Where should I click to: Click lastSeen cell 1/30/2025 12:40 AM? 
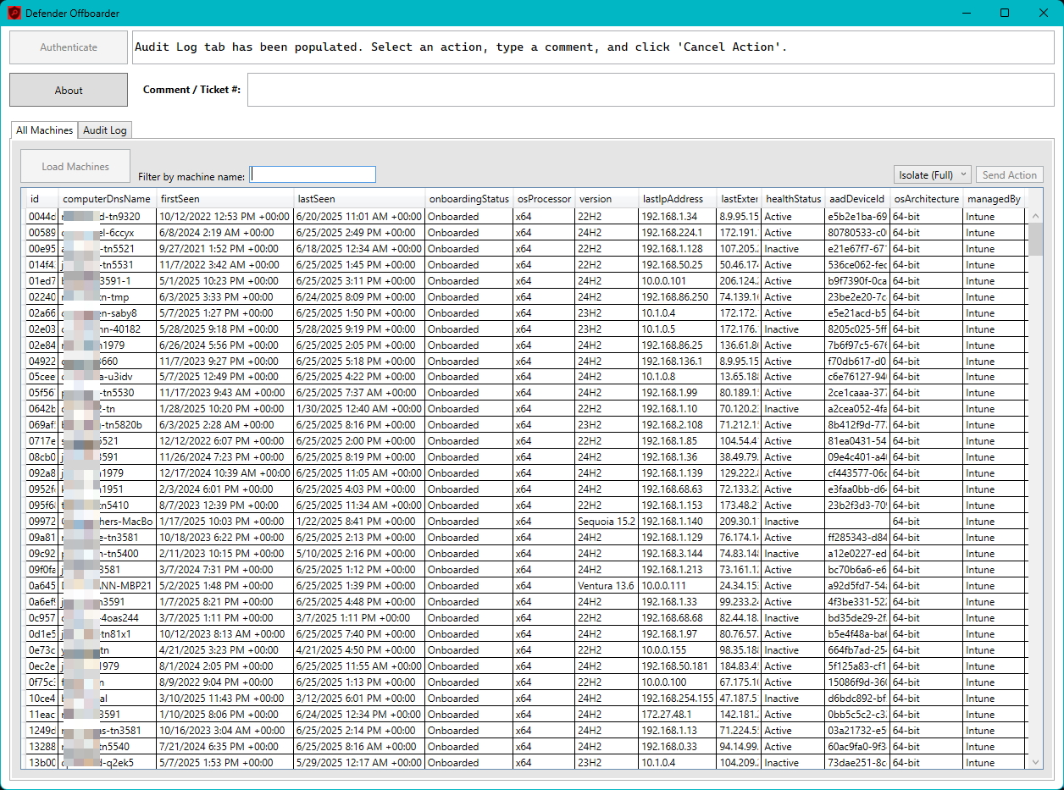click(359, 409)
